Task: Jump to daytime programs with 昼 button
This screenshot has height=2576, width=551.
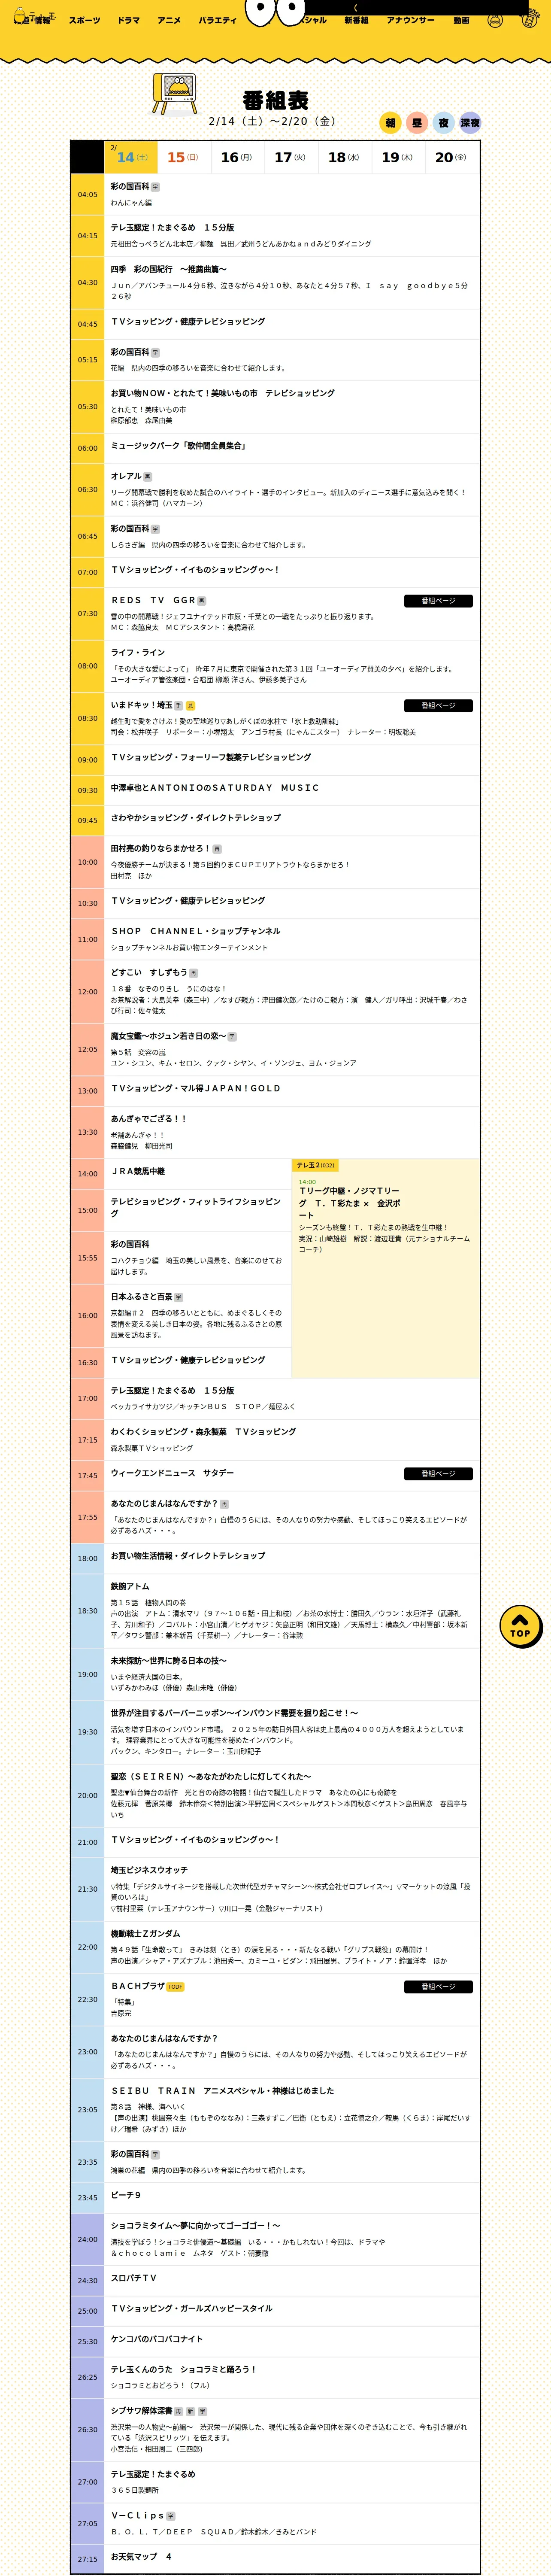Action: click(x=417, y=123)
